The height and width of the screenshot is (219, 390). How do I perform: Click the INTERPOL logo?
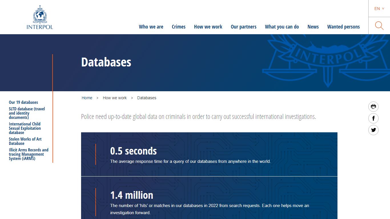click(x=40, y=17)
